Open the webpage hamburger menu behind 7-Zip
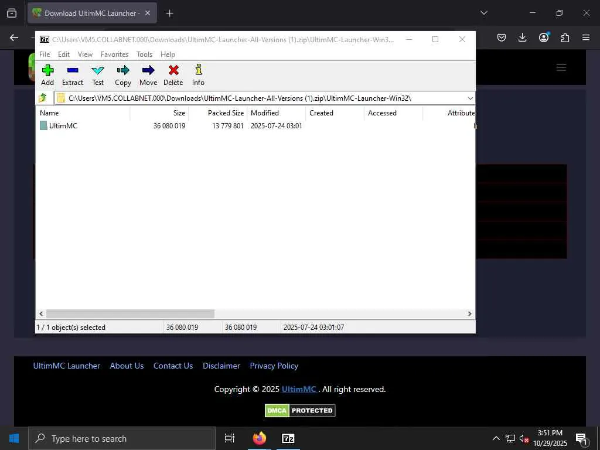Screen dimensions: 600x450 point(561,68)
